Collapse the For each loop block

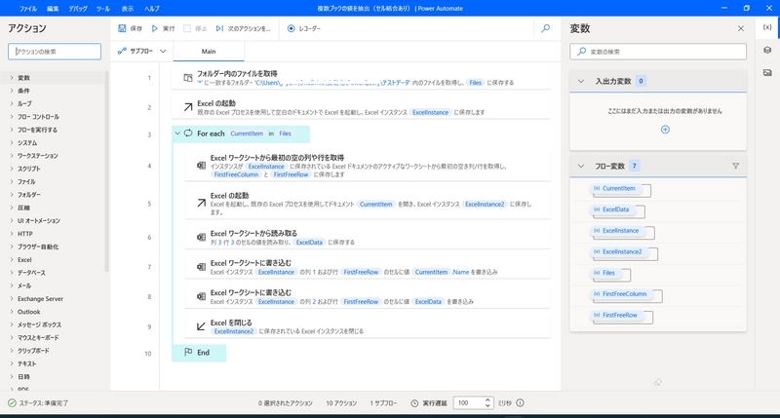tap(177, 133)
